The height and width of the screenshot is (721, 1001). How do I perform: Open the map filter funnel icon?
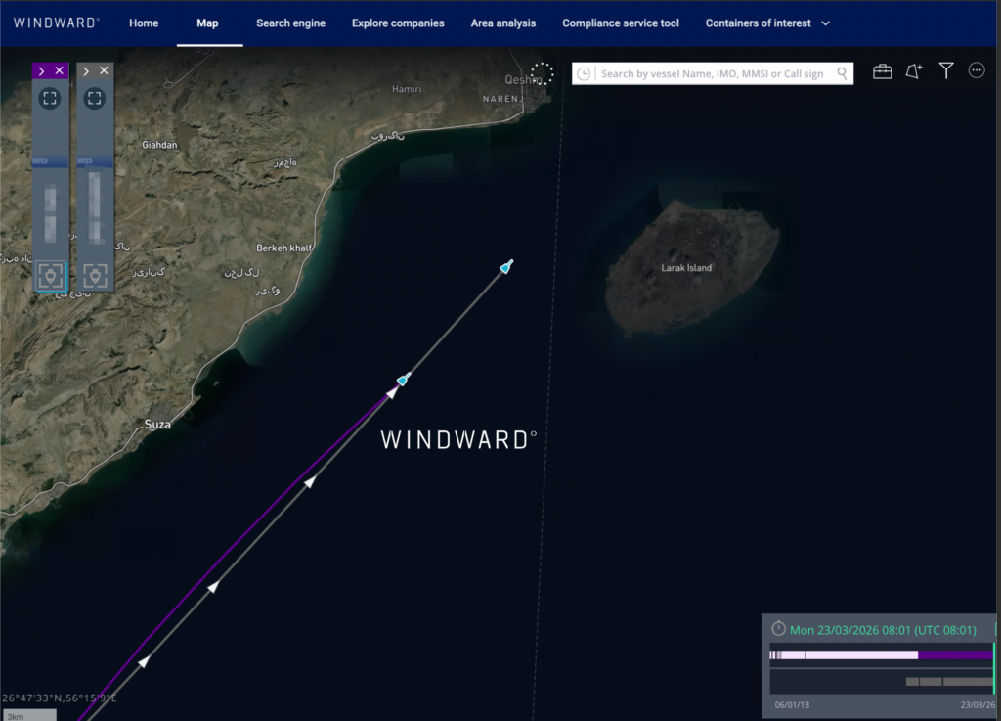click(946, 70)
